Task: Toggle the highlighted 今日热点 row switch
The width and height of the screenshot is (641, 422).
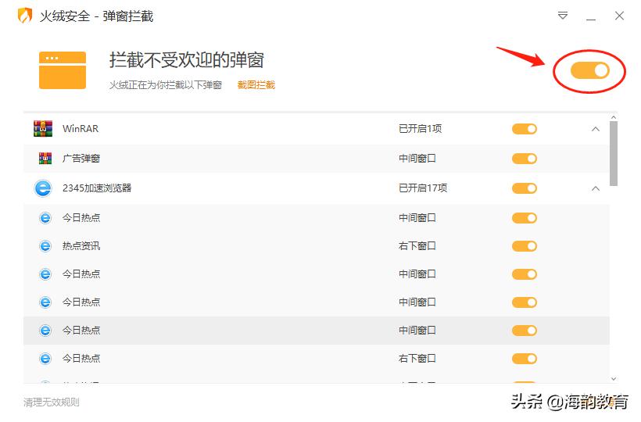Action: tap(525, 331)
